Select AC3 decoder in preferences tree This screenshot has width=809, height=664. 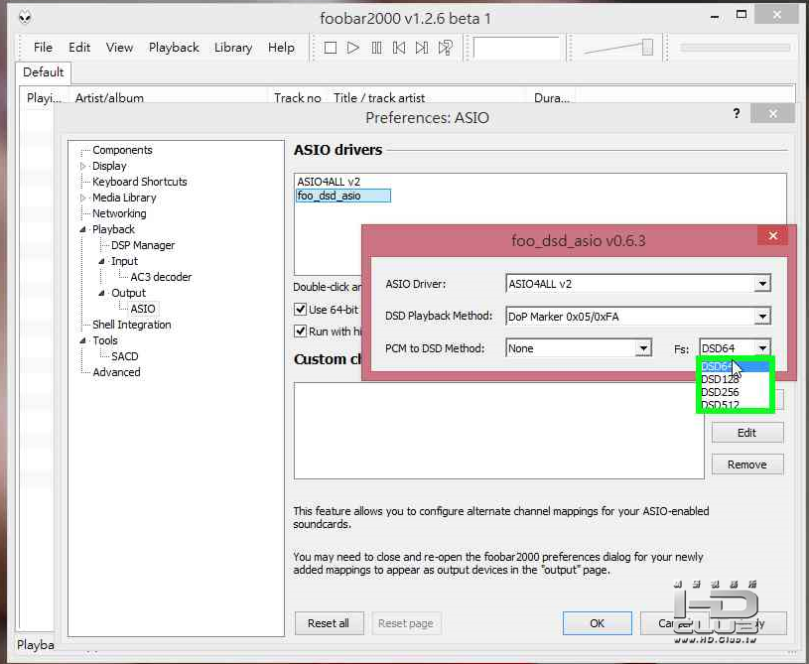[161, 277]
